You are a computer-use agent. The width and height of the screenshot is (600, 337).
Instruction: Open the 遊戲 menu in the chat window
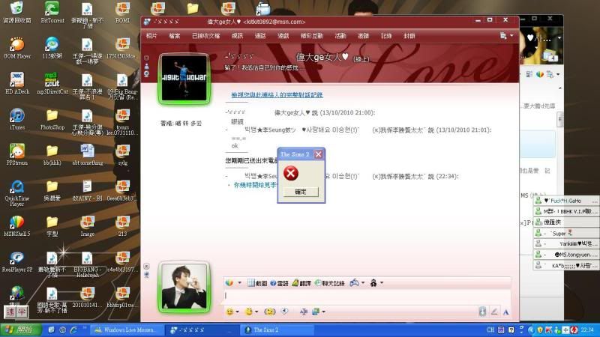point(283,35)
